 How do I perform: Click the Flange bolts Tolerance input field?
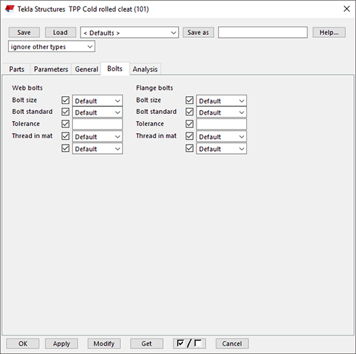pyautogui.click(x=221, y=124)
